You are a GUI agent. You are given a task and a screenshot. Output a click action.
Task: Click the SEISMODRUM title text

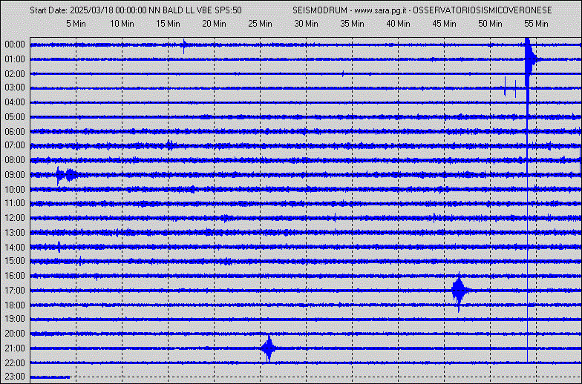(x=320, y=10)
